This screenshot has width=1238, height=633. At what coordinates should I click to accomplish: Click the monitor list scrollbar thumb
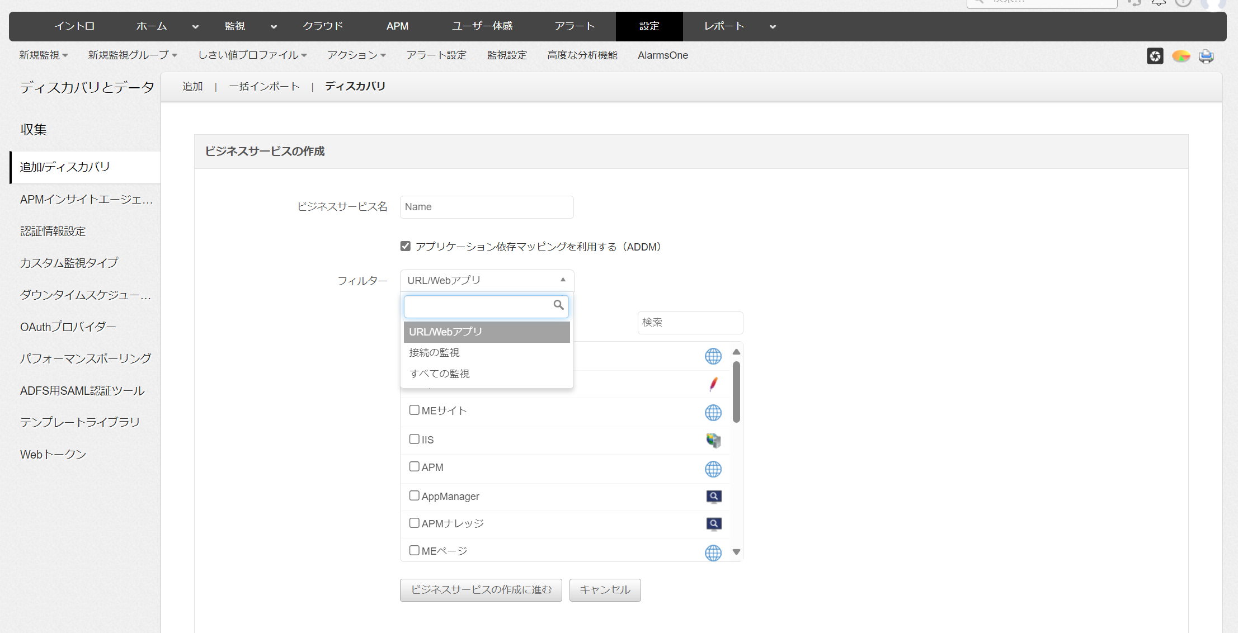pyautogui.click(x=736, y=391)
